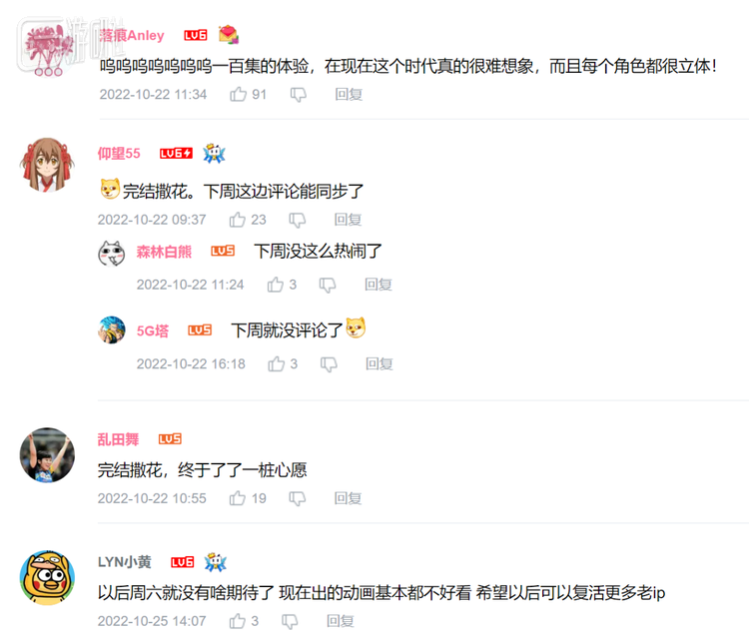Viewport: 749px width, 633px height.
Task: Like LYN小黄's comment dated 2022-10-25
Action: tap(237, 621)
